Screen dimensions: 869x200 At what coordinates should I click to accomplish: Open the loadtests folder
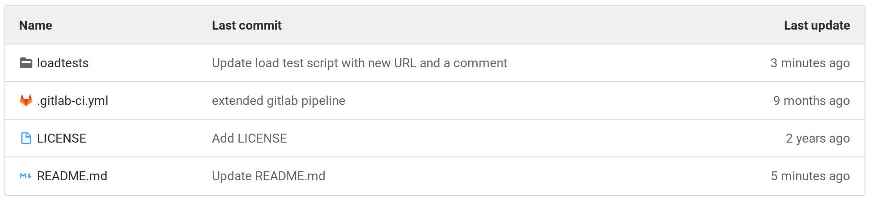tap(63, 63)
